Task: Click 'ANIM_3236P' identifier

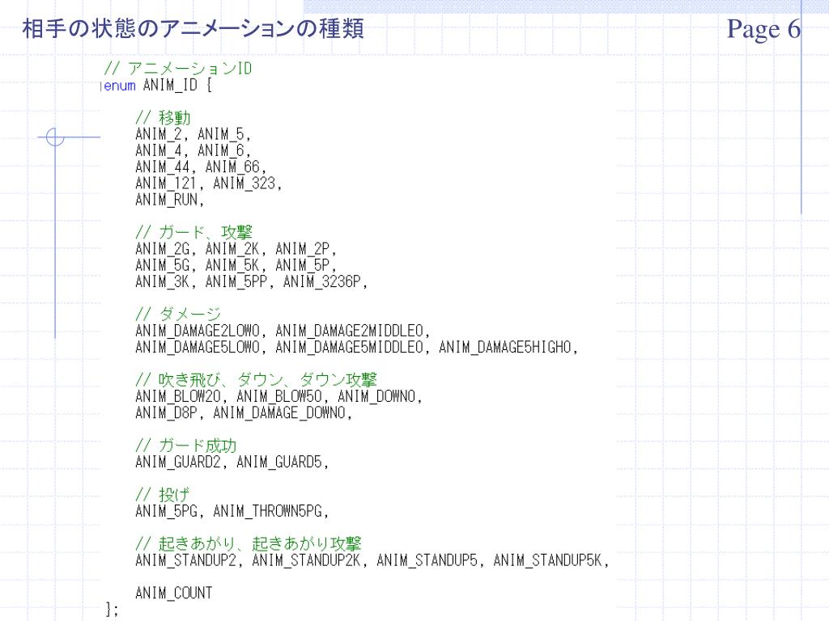Action: tap(322, 281)
